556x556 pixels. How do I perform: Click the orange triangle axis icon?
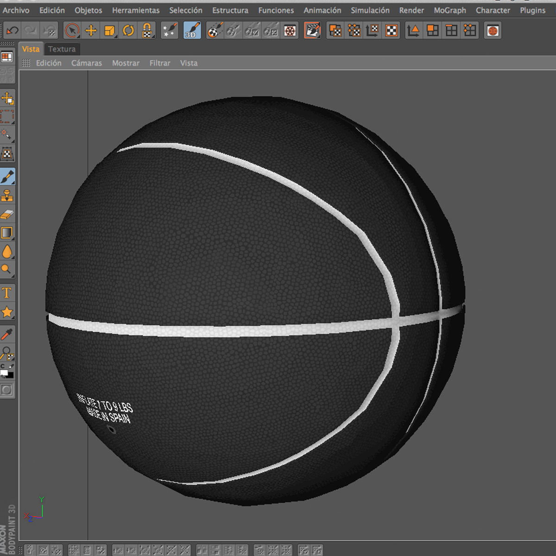click(x=413, y=31)
